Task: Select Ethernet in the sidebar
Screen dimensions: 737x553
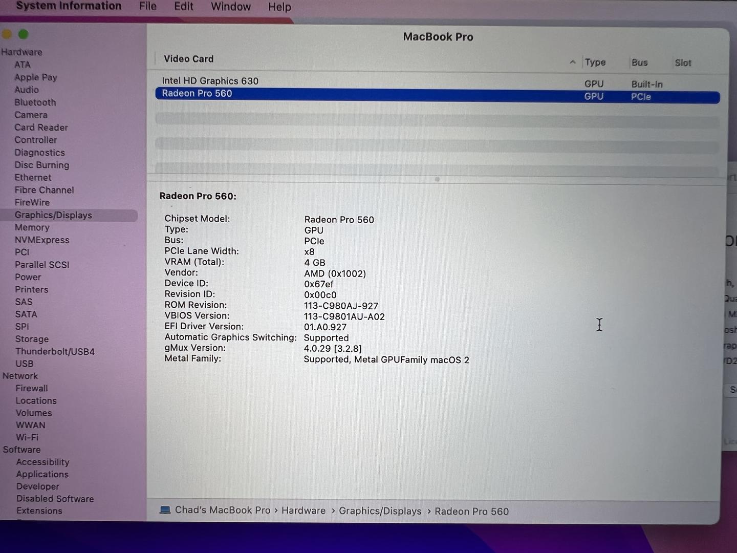Action: pos(33,178)
